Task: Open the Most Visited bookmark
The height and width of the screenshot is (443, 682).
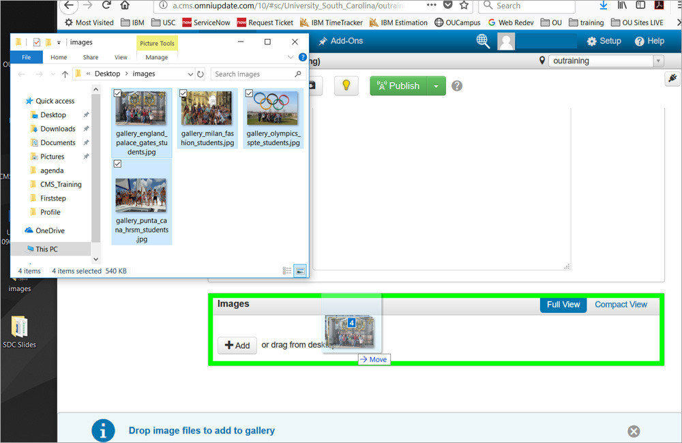Action: tap(89, 22)
